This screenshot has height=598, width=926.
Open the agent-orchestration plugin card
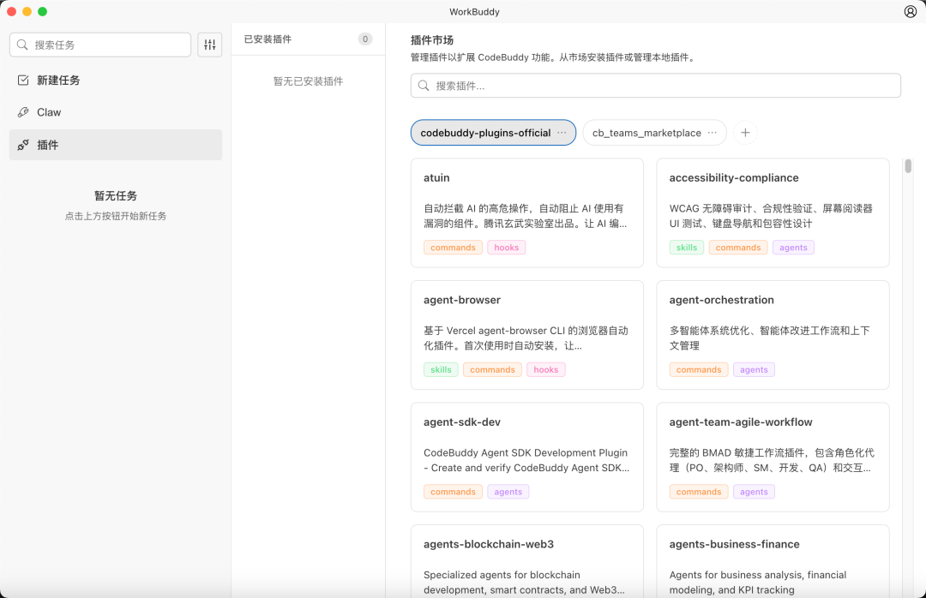(x=773, y=335)
